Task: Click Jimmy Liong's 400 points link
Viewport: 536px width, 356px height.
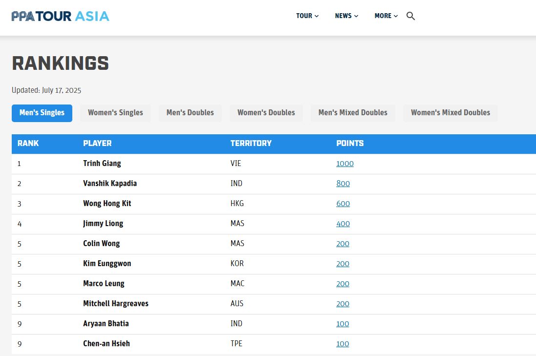Action: tap(343, 224)
